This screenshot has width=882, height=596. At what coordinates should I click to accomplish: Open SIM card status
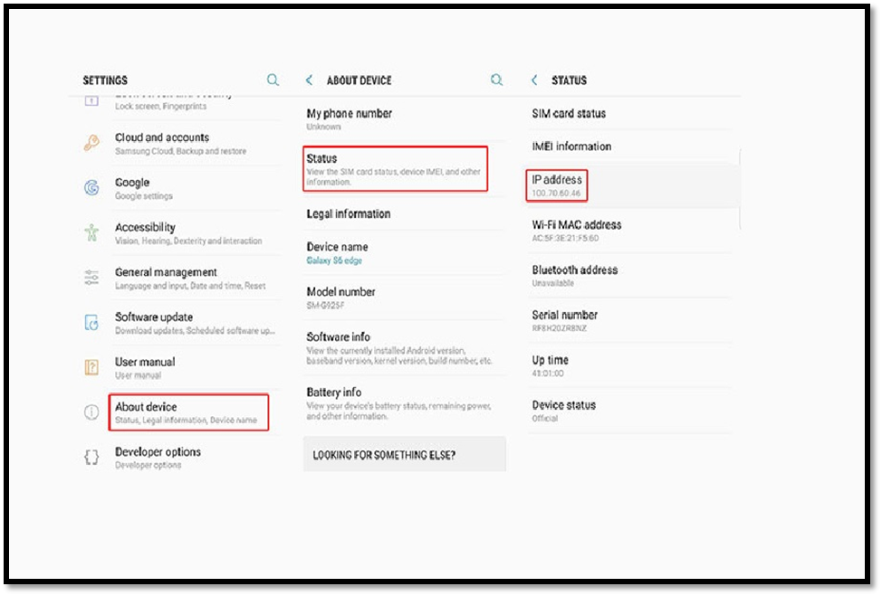pos(569,114)
